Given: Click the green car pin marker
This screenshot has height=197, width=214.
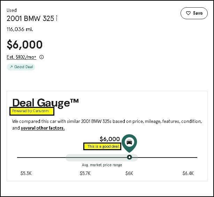Looking at the screenshot, I should point(129,142).
